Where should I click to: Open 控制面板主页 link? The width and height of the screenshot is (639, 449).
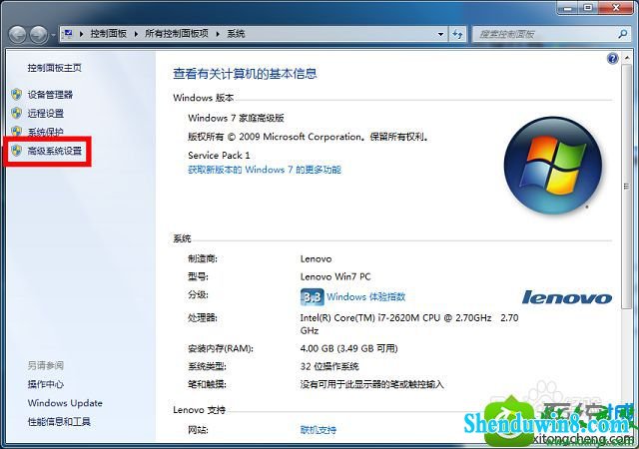pos(54,68)
